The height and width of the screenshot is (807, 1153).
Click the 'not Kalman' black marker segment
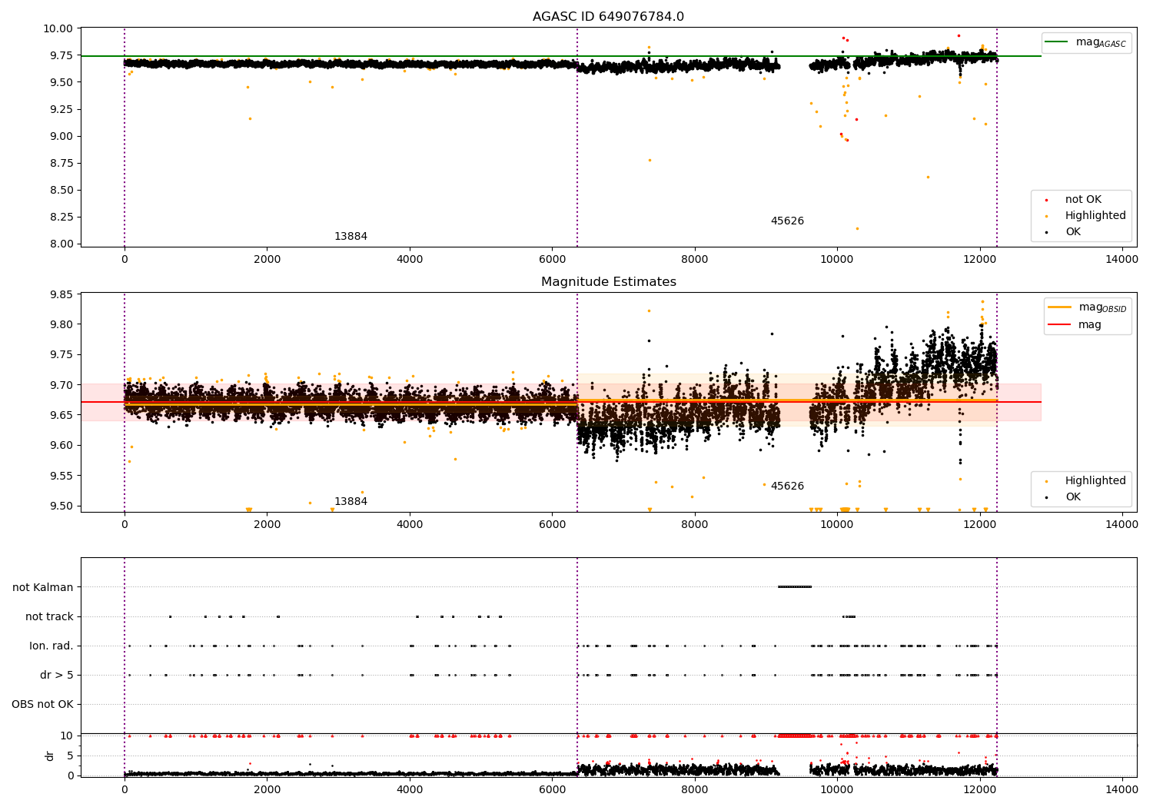(795, 587)
